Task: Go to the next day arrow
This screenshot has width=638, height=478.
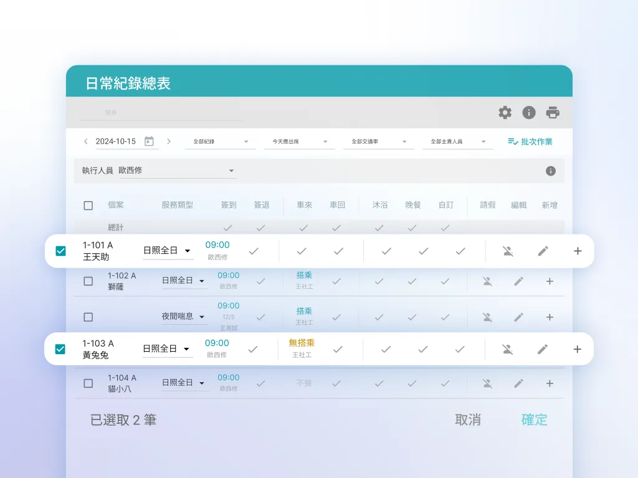Action: pos(169,141)
